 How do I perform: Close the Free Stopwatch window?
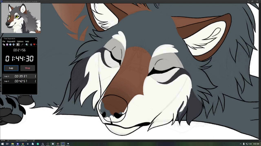click(x=36, y=39)
